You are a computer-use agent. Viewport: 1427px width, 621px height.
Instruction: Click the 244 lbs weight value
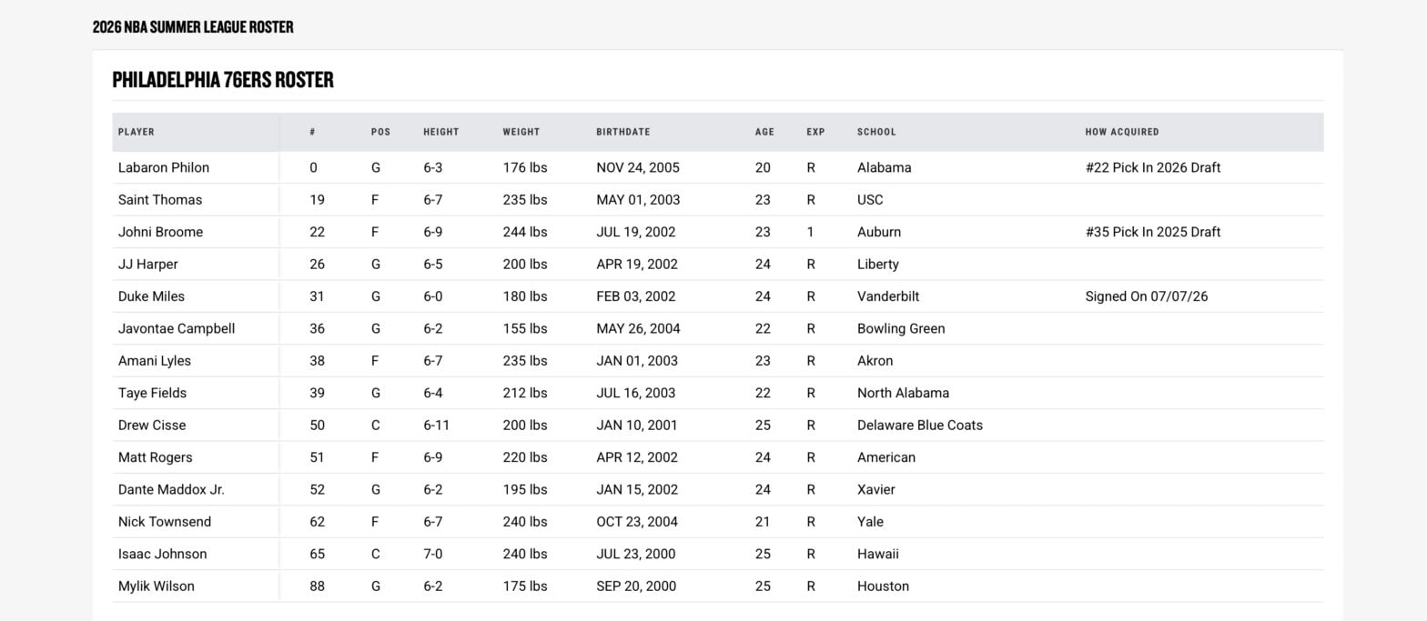click(x=525, y=232)
